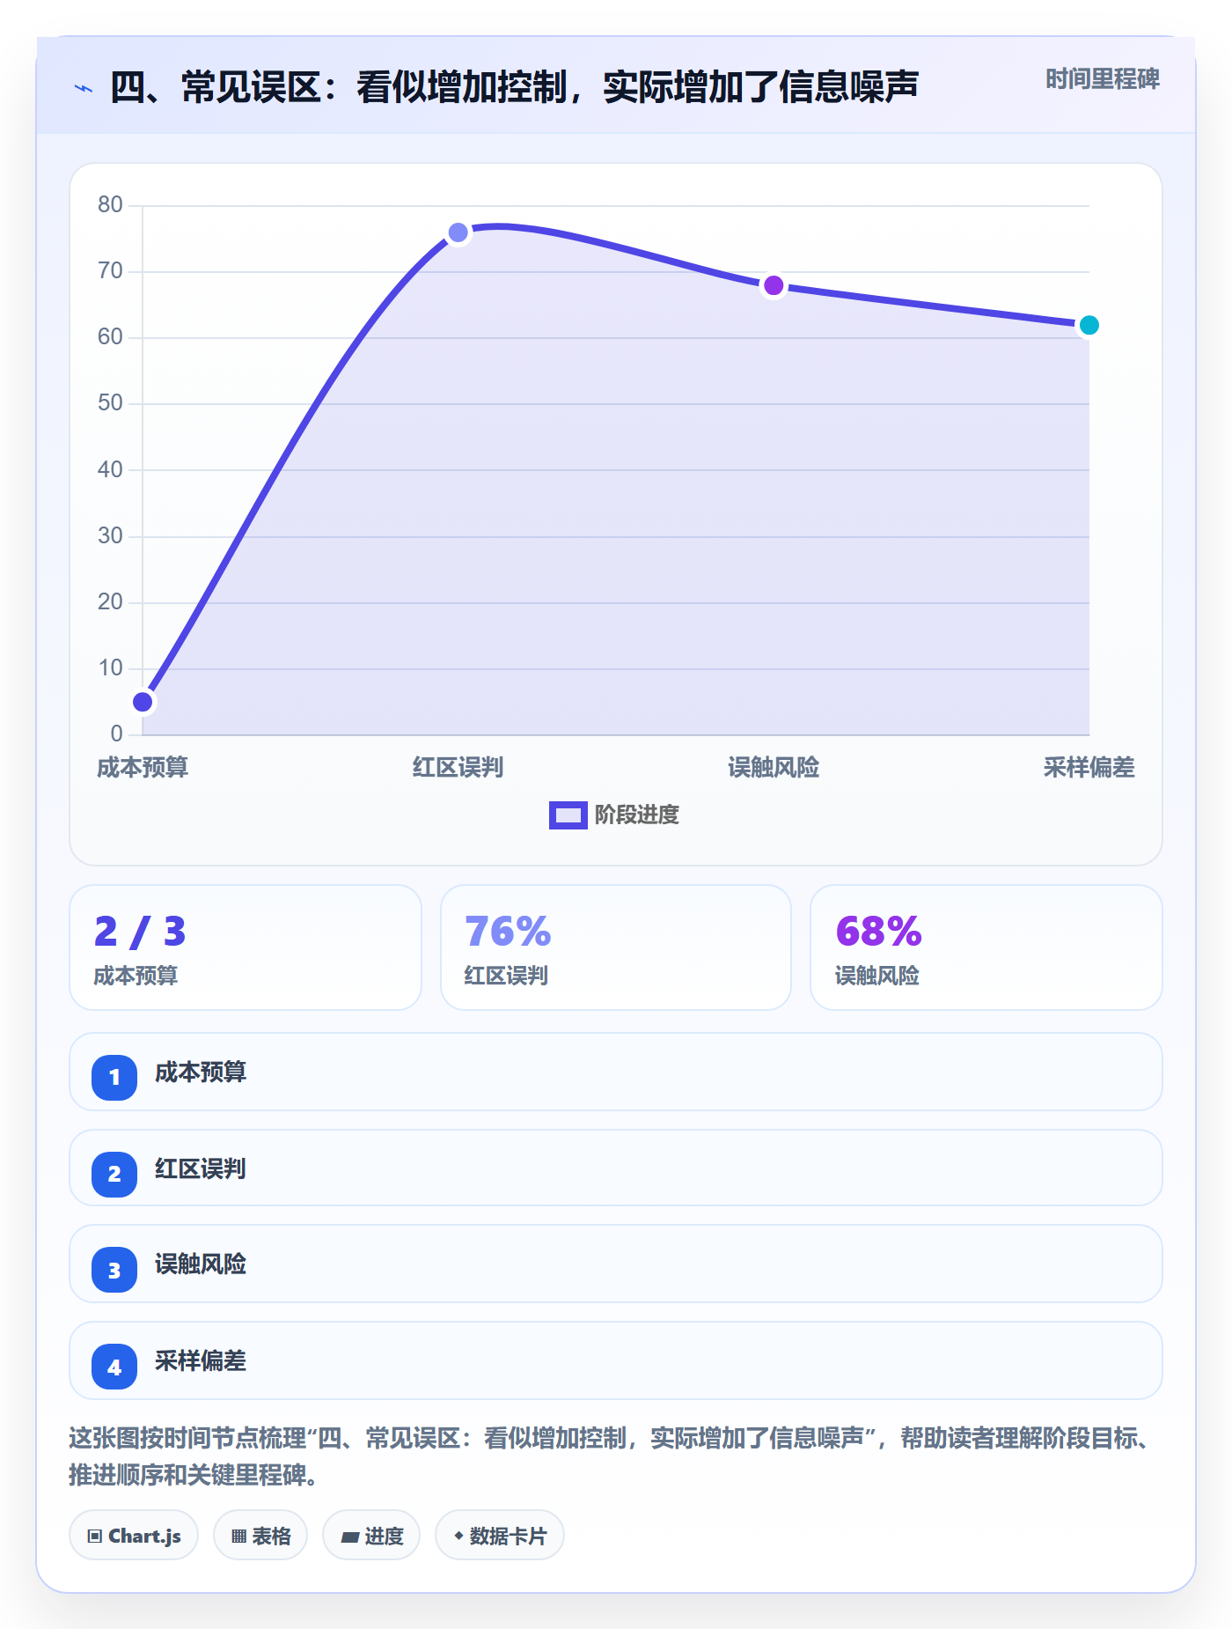Image resolution: width=1232 pixels, height=1629 pixels.
Task: Click the purple 误触风险 data point
Action: (774, 285)
